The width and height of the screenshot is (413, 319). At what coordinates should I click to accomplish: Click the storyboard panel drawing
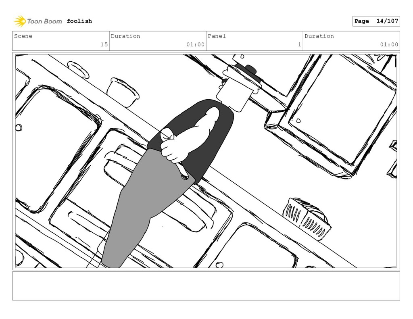(206, 161)
